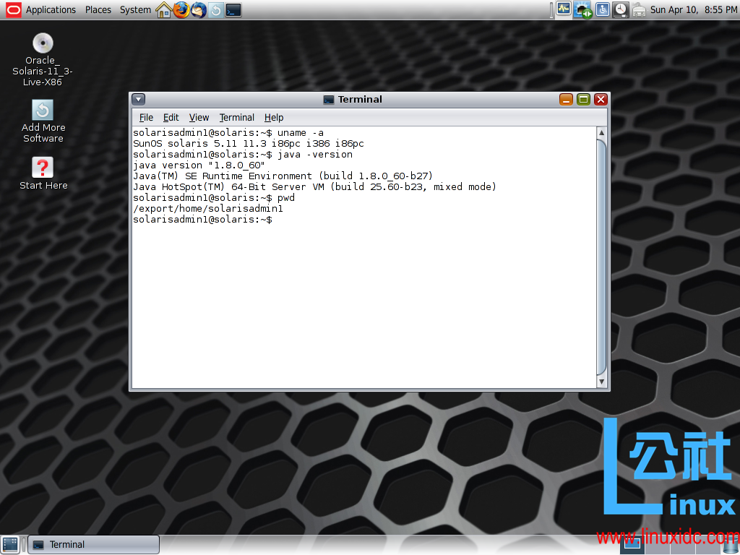Viewport: 740px width, 555px height.
Task: Open the Places menu
Action: tap(98, 9)
